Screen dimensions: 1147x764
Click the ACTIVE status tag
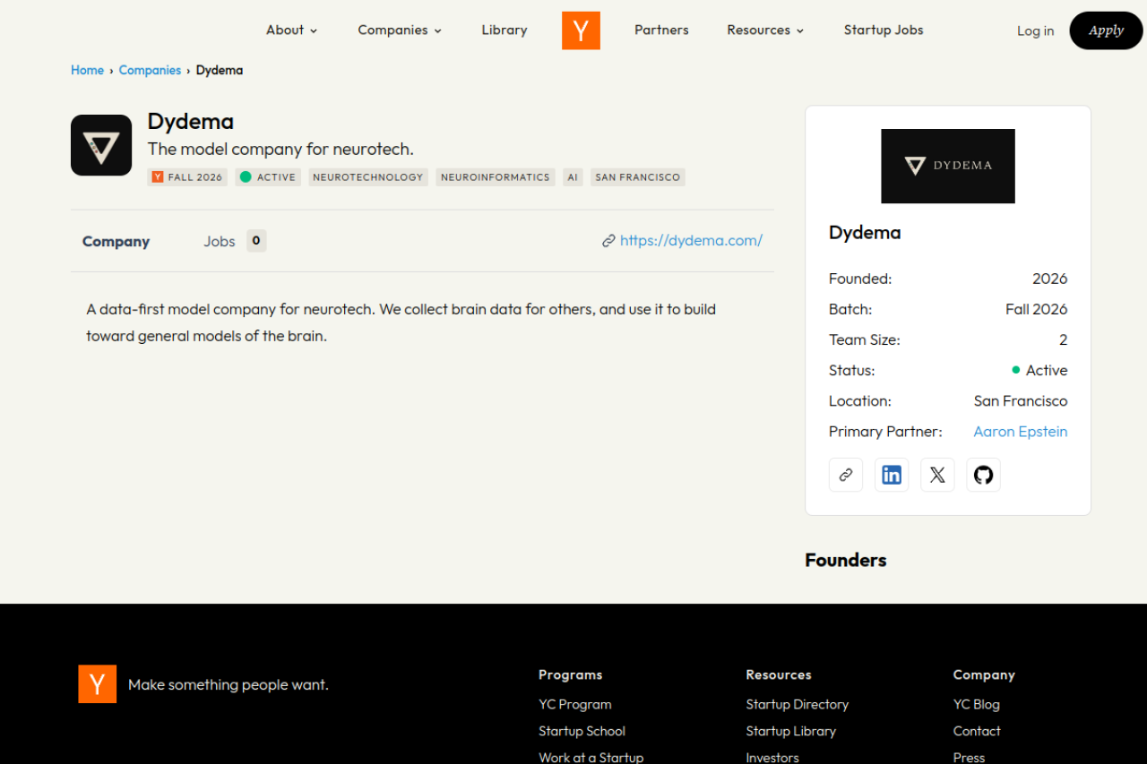[268, 177]
